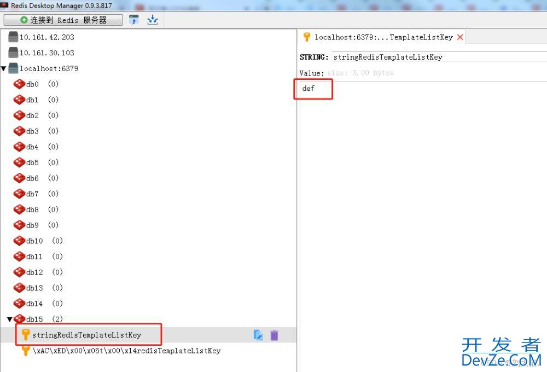The image size is (547, 372).
Task: Close the TemplateListKey tab with red X
Action: pyautogui.click(x=460, y=37)
